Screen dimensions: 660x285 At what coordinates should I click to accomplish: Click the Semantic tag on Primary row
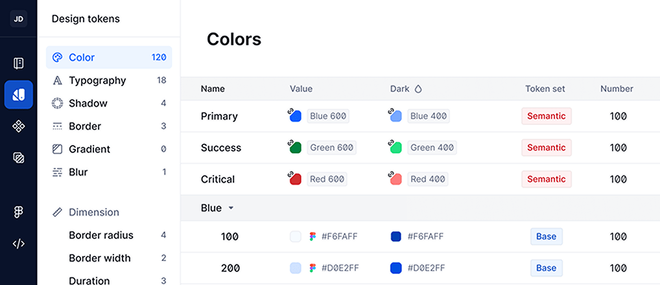coord(547,116)
